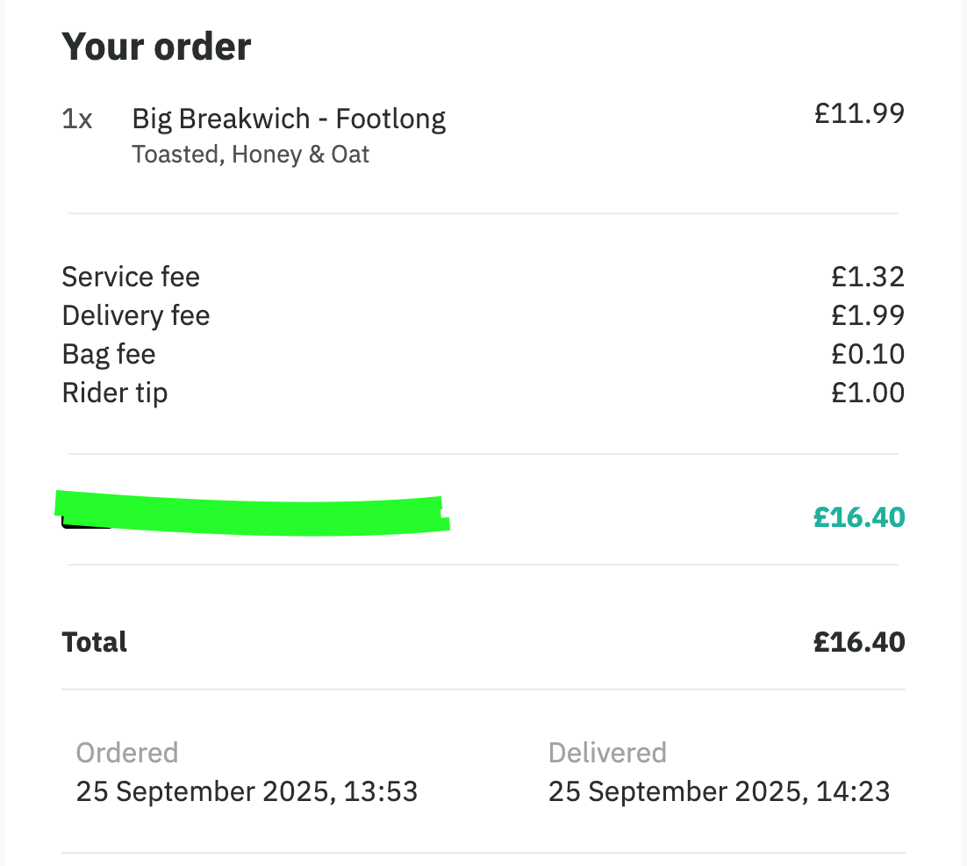967x866 pixels.
Task: Select the £1.00 rider tip amount
Action: point(868,393)
